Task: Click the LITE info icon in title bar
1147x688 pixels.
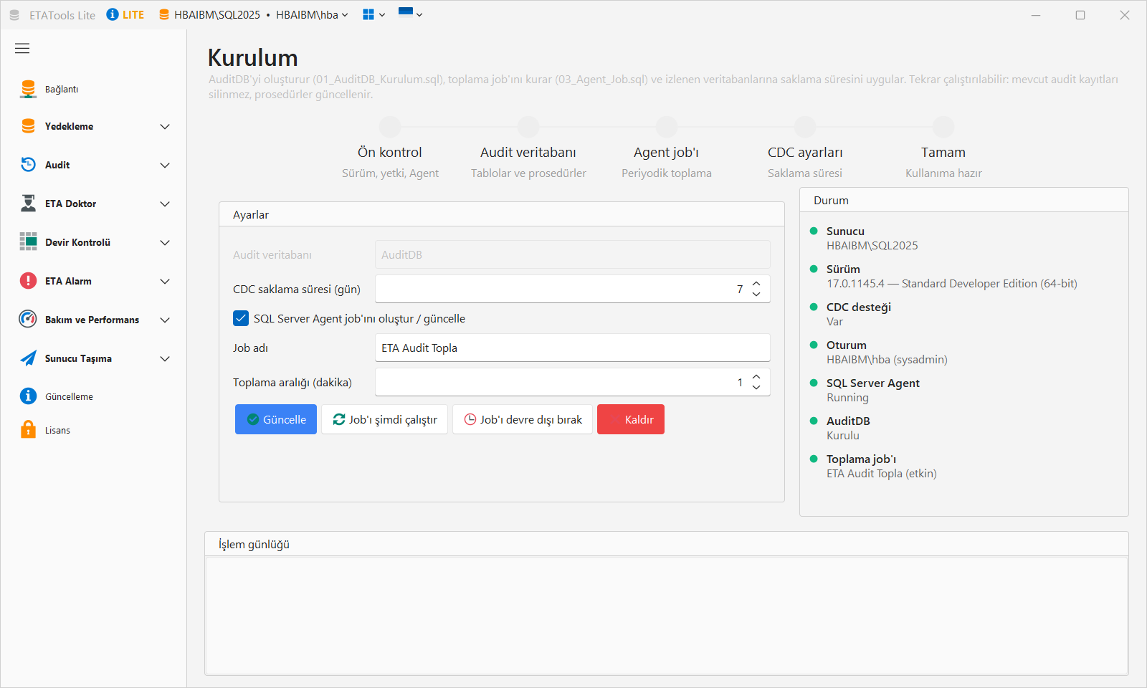Action: pos(113,14)
